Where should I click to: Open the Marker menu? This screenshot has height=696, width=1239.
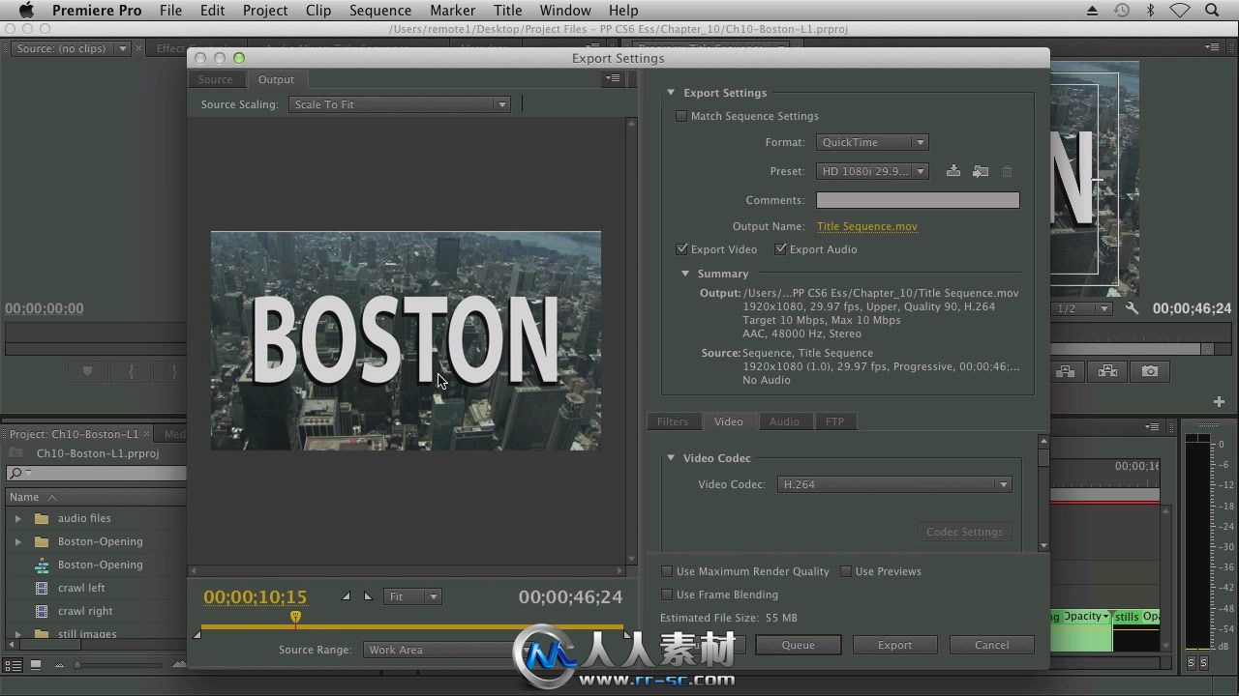[452, 11]
